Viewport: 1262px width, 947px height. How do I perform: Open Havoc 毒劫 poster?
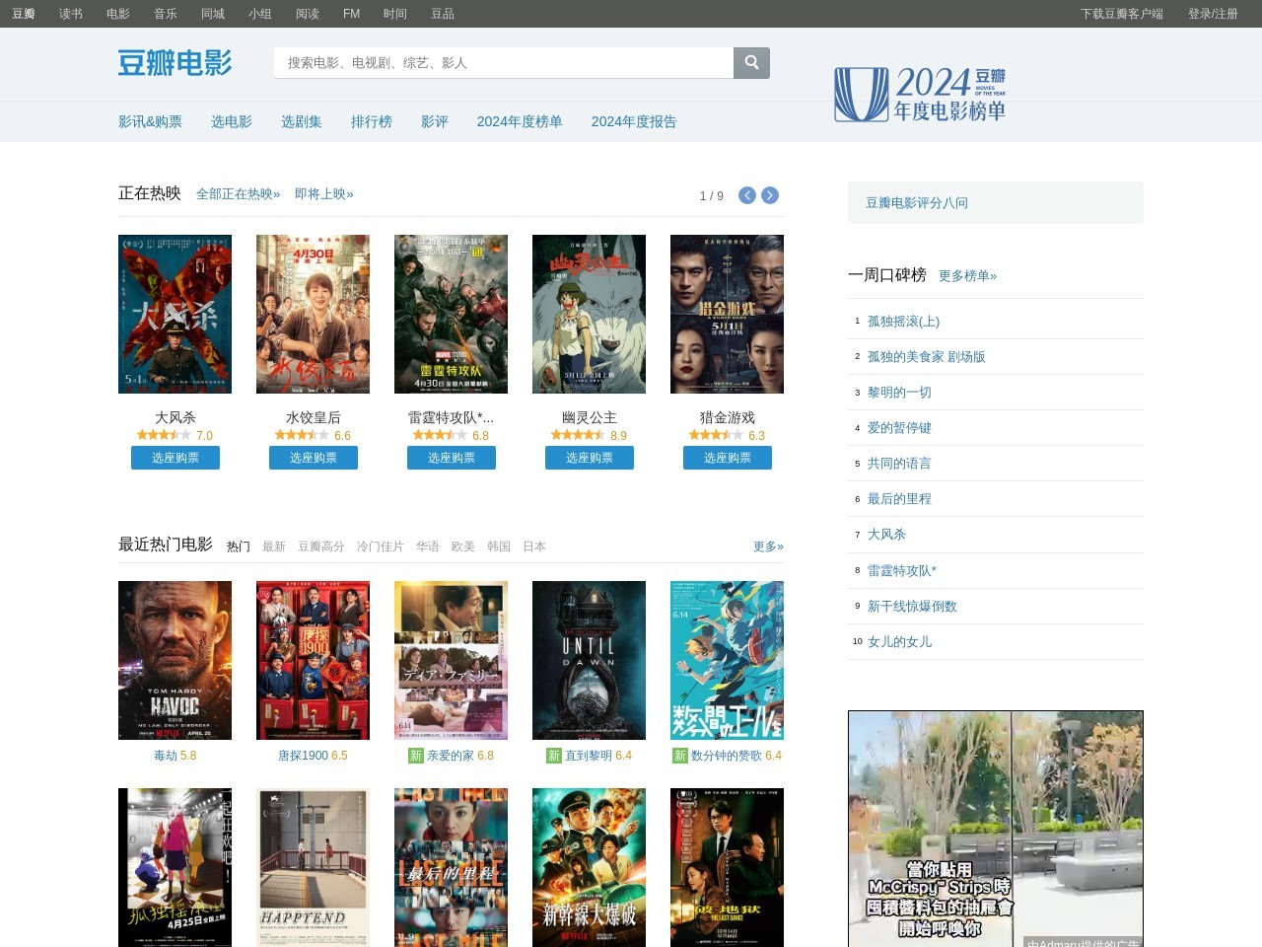pos(175,660)
